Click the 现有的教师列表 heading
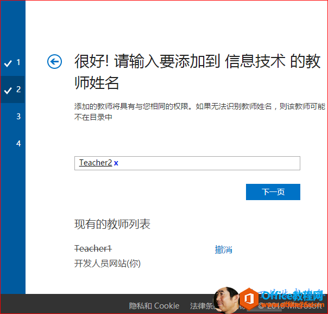 click(112, 224)
